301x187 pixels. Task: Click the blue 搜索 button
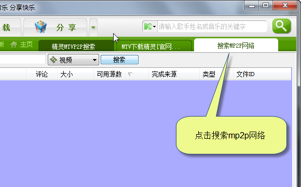point(119,60)
